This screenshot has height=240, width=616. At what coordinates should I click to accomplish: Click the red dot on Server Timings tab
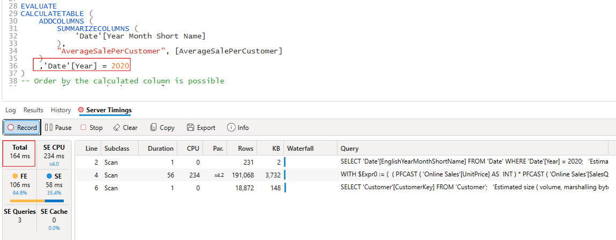(x=81, y=110)
